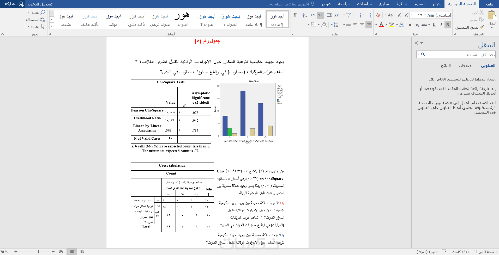Viewport: 499px width, 255px height.
Task: Click the search magnifier in Navigation pane
Action: (x=423, y=54)
